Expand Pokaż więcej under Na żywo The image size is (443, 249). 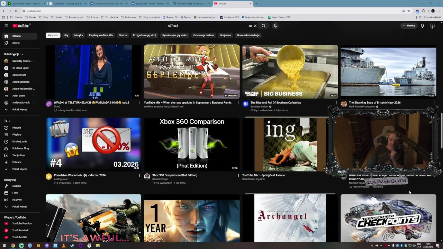point(19,206)
